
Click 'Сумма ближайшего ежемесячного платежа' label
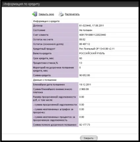point(52,91)
